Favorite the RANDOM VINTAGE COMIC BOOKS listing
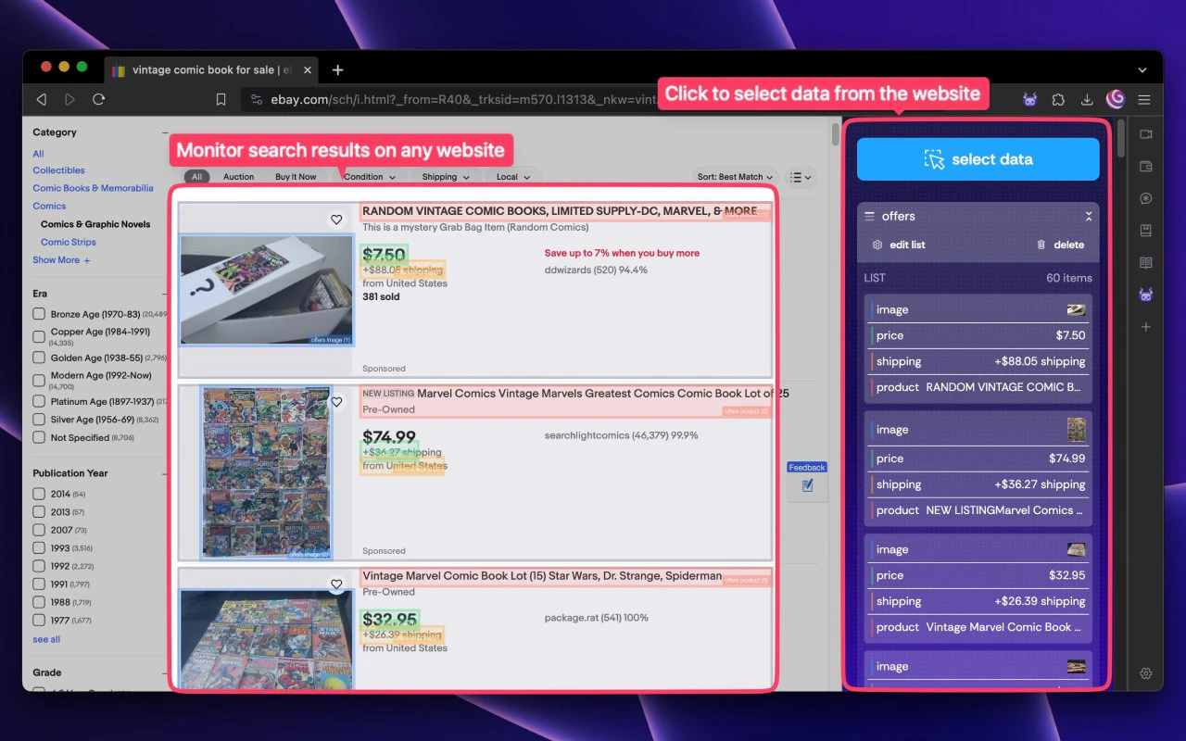This screenshot has width=1186, height=741. [336, 220]
